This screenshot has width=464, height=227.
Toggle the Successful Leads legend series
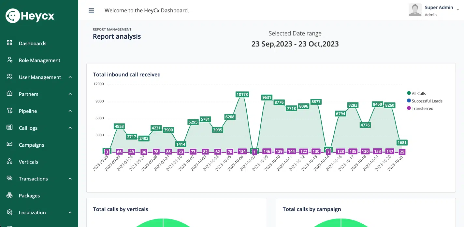point(425,101)
